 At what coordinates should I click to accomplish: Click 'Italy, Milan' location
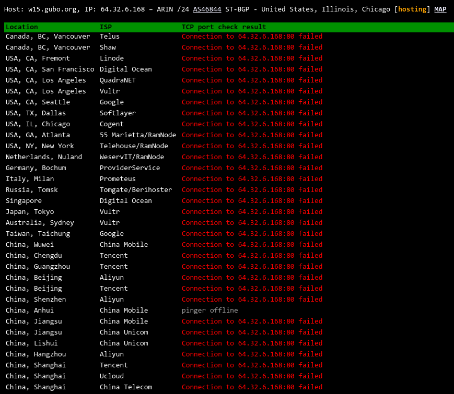point(30,179)
